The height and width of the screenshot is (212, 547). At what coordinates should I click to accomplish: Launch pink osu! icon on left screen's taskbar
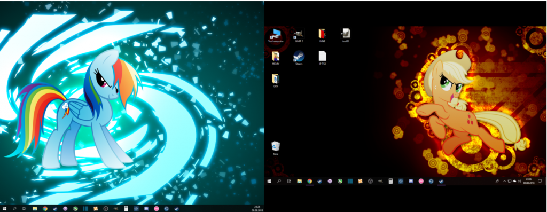(x=157, y=208)
